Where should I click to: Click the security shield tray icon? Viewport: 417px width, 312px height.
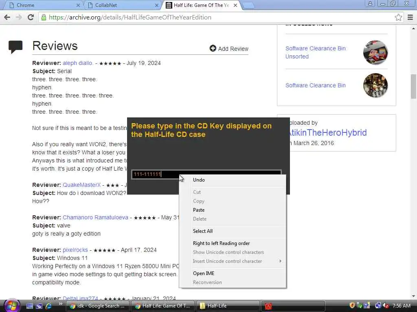coord(352,305)
